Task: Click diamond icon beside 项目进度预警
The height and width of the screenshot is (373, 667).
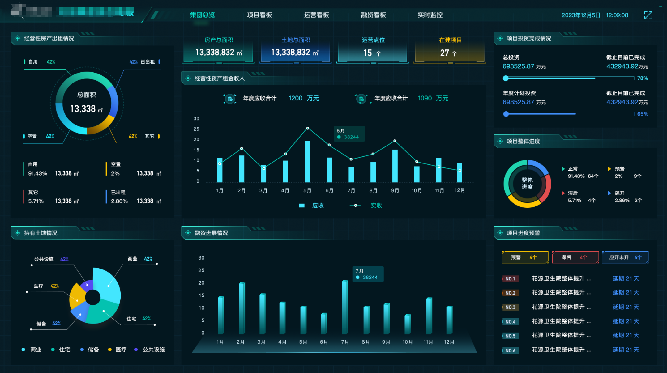Action: click(x=500, y=233)
